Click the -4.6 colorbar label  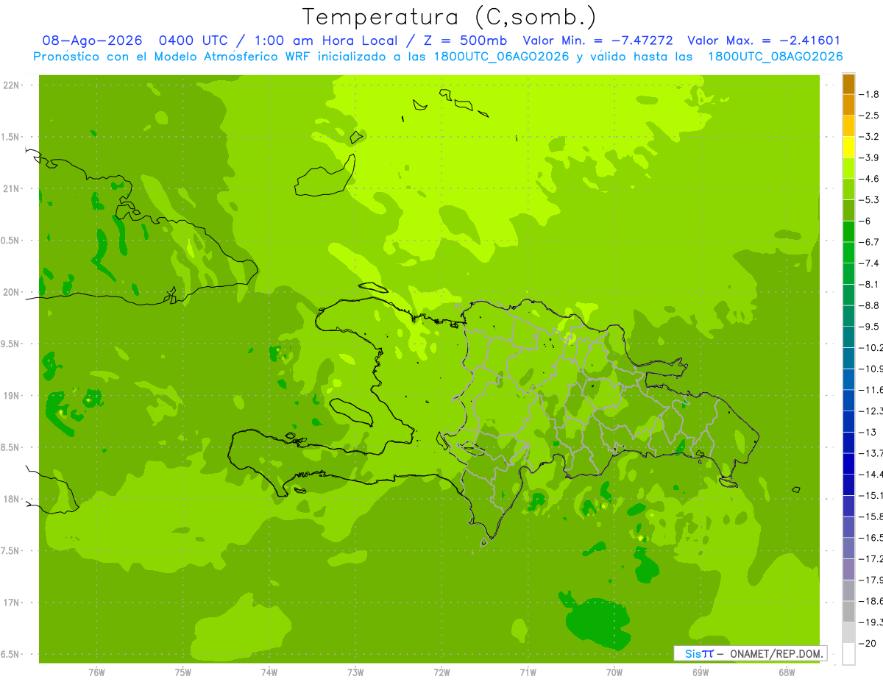[x=870, y=179]
